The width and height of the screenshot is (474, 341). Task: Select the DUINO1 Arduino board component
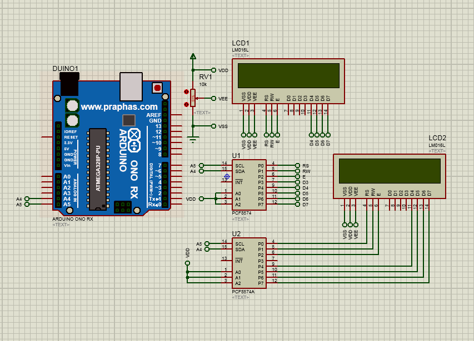112,147
